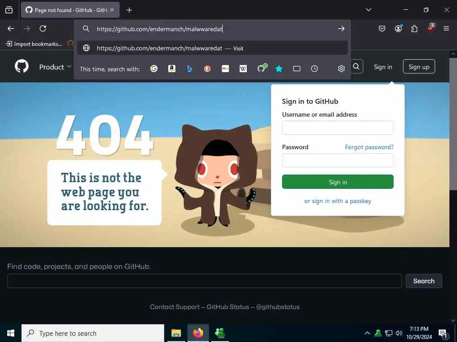Open the clock showing 7:13 PM
Image resolution: width=457 pixels, height=342 pixels.
tap(419, 333)
